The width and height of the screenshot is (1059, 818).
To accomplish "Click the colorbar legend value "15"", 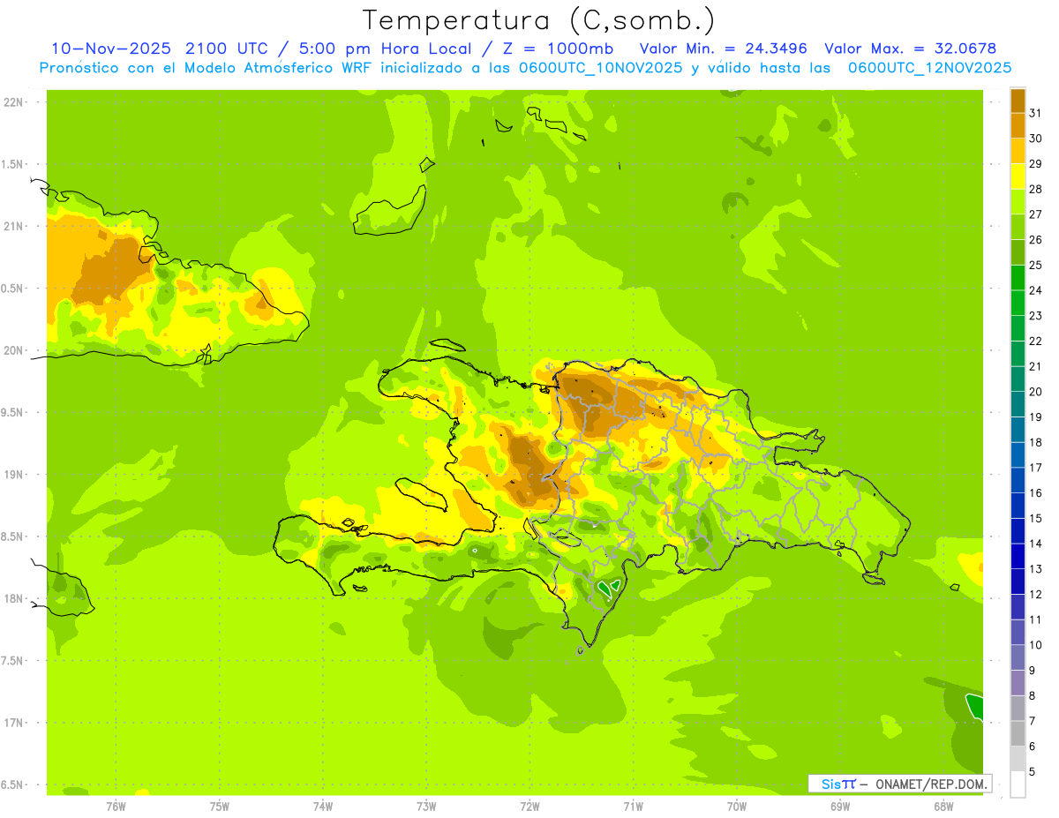I will pyautogui.click(x=1035, y=519).
